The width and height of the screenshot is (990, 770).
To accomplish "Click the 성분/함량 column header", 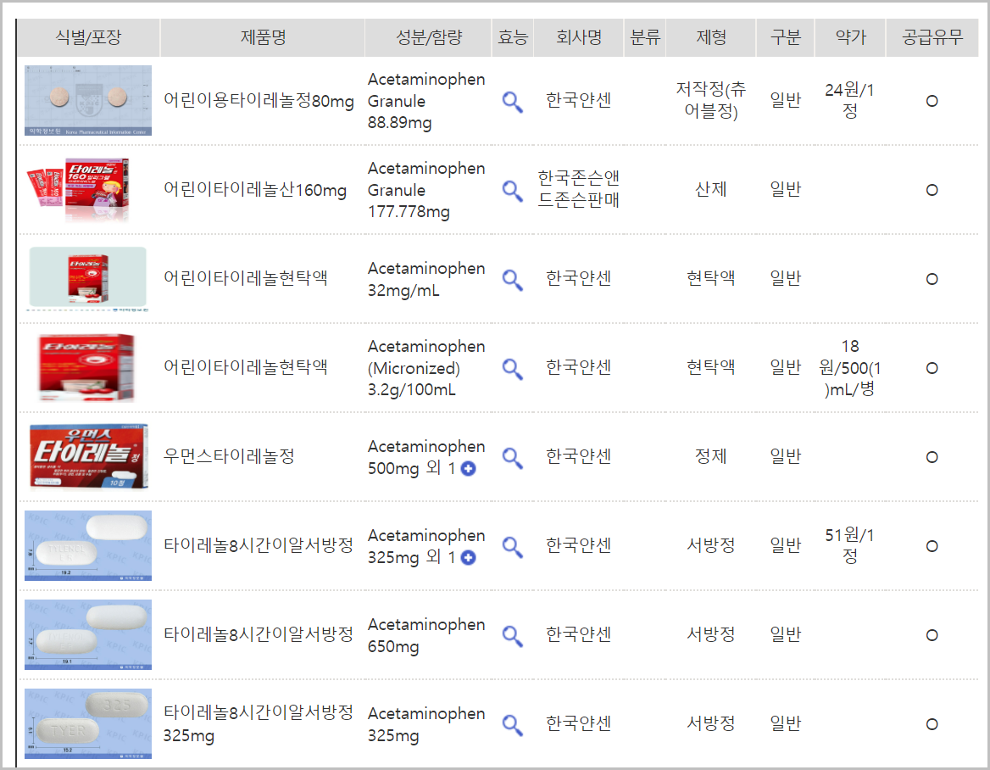I will 429,37.
